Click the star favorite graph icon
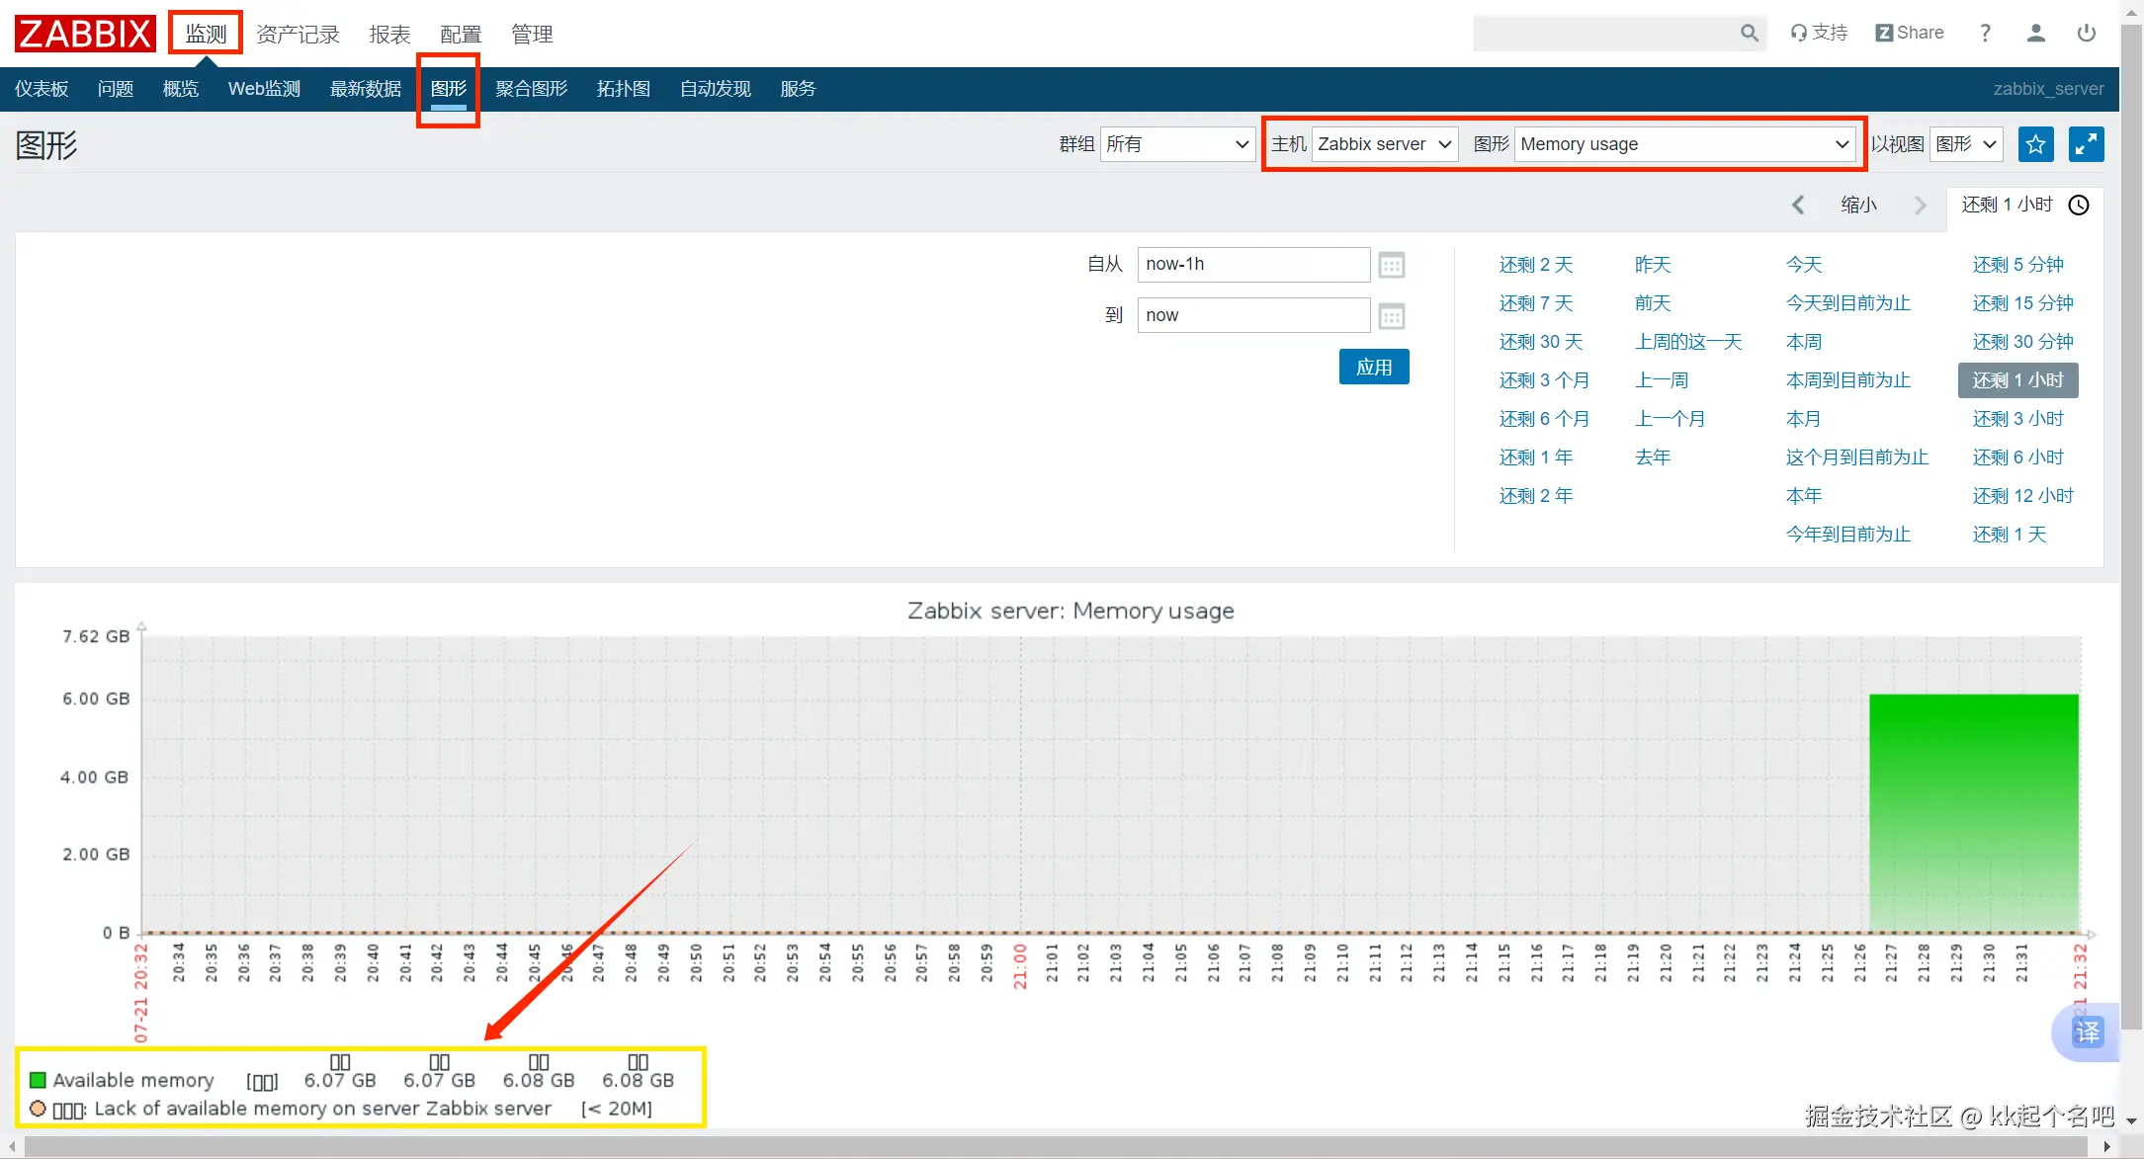This screenshot has height=1159, width=2144. [2035, 144]
